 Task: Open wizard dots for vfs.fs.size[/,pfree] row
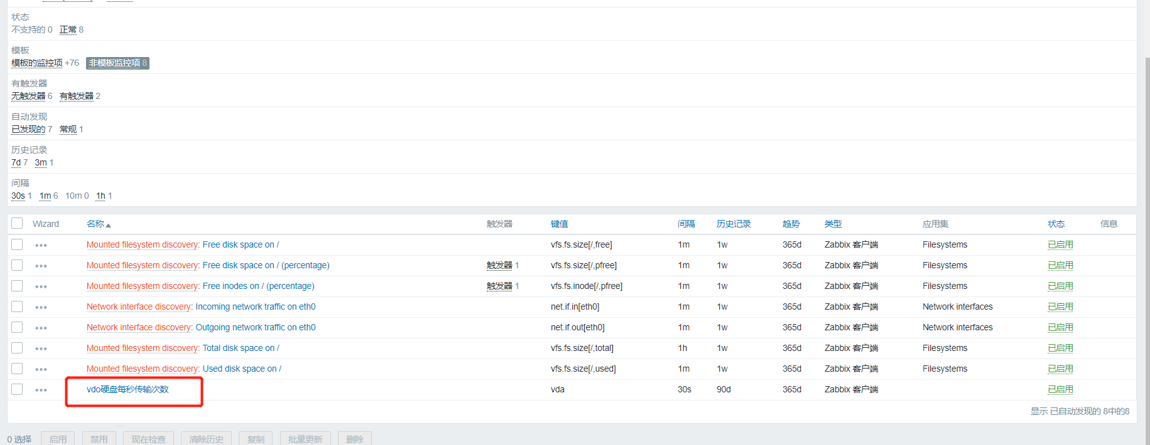(41, 266)
